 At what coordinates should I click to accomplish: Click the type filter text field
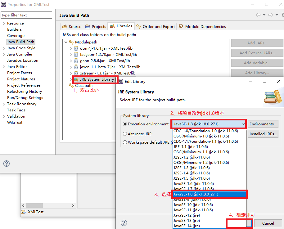(x=26, y=15)
